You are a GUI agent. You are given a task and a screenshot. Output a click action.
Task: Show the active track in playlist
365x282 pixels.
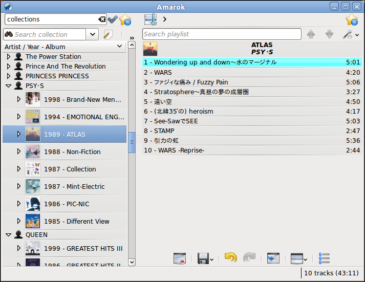coord(273,258)
